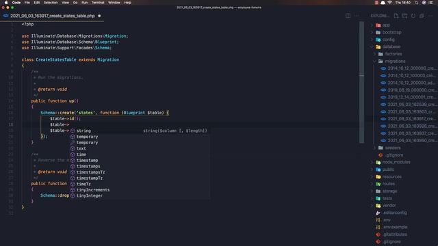The height and width of the screenshot is (246, 438).
Task: Click the .gitattributes file icon
Action: (x=378, y=234)
